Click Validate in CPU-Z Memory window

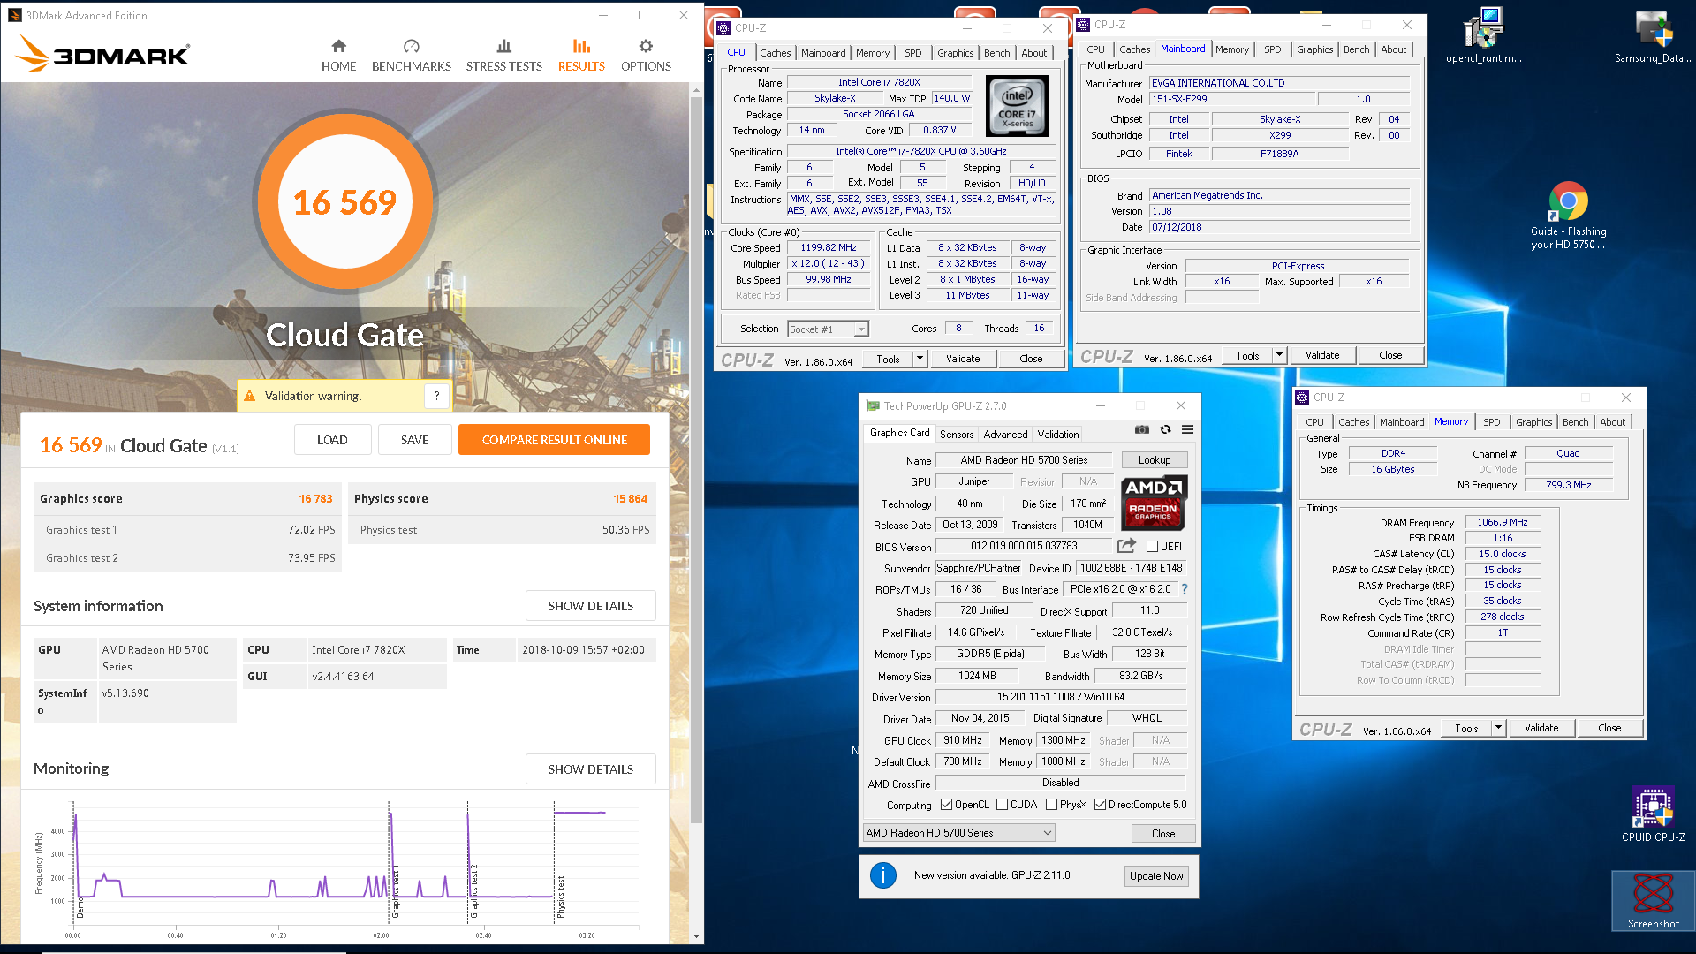coord(1541,728)
